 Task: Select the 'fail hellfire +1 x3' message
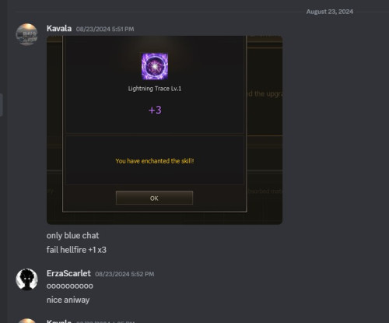(76, 250)
